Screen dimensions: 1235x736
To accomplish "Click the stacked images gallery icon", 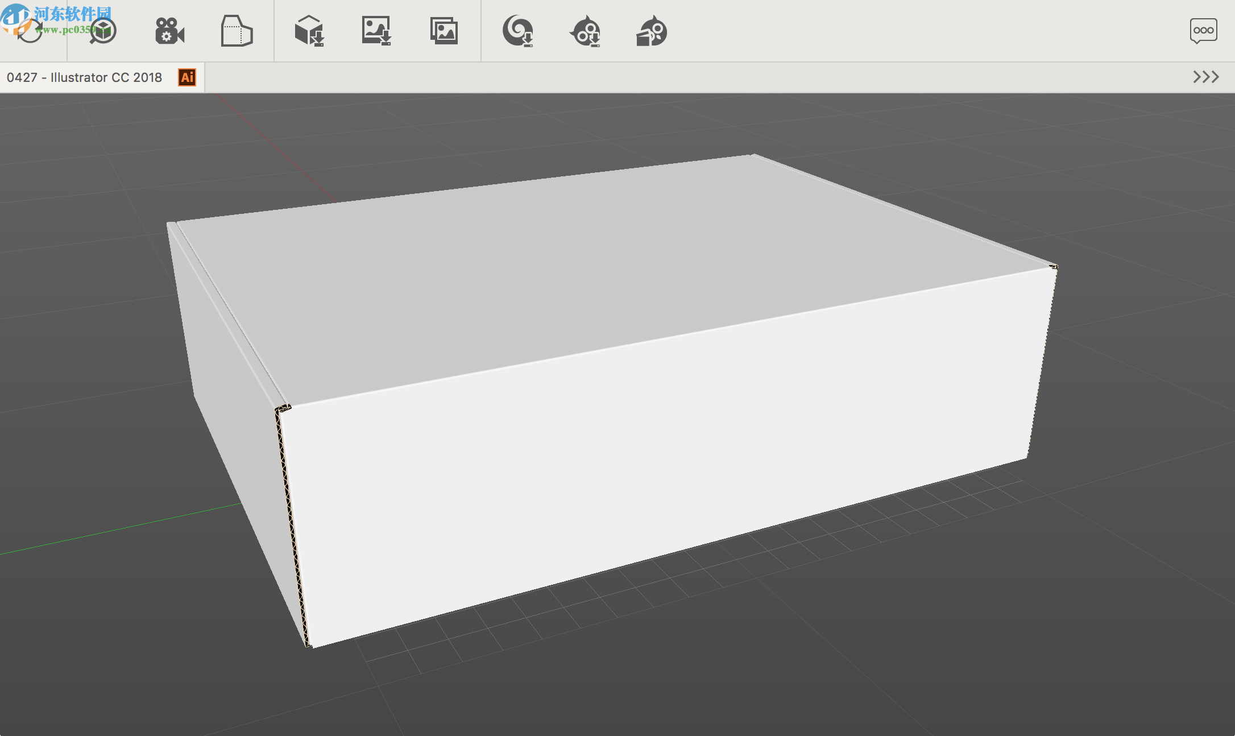I will pos(444,31).
